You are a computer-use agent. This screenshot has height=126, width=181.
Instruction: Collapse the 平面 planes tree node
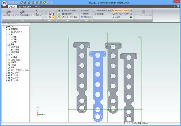click(7, 45)
